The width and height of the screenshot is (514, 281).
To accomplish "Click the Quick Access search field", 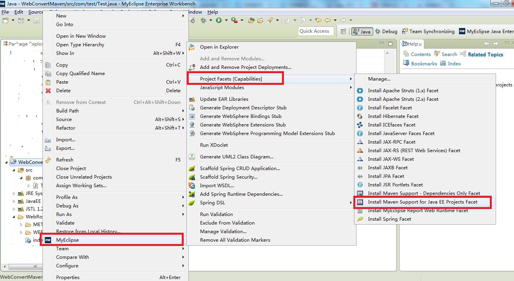I will tap(315, 31).
